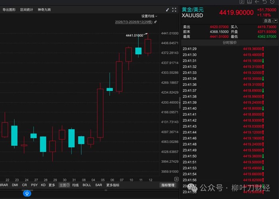The height and width of the screenshot is (199, 279).
Task: Click the pin icon beside date range
Action: [x=155, y=22]
